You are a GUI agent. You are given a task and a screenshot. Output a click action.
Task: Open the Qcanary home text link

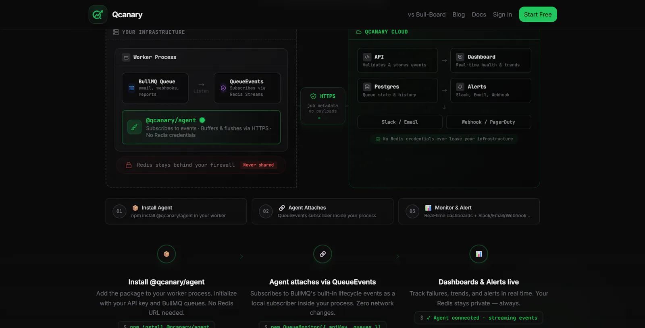coord(127,14)
